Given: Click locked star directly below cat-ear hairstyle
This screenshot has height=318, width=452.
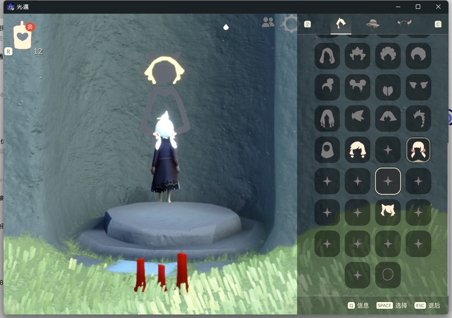Looking at the screenshot, I should [388, 244].
